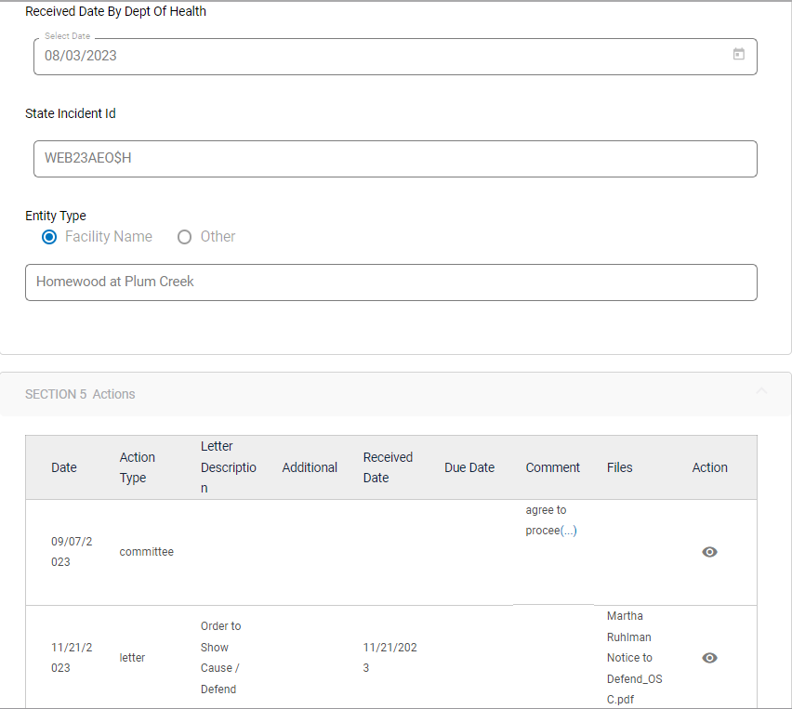The image size is (792, 709).
Task: Select the Facility Name radio button
Action: click(x=50, y=237)
